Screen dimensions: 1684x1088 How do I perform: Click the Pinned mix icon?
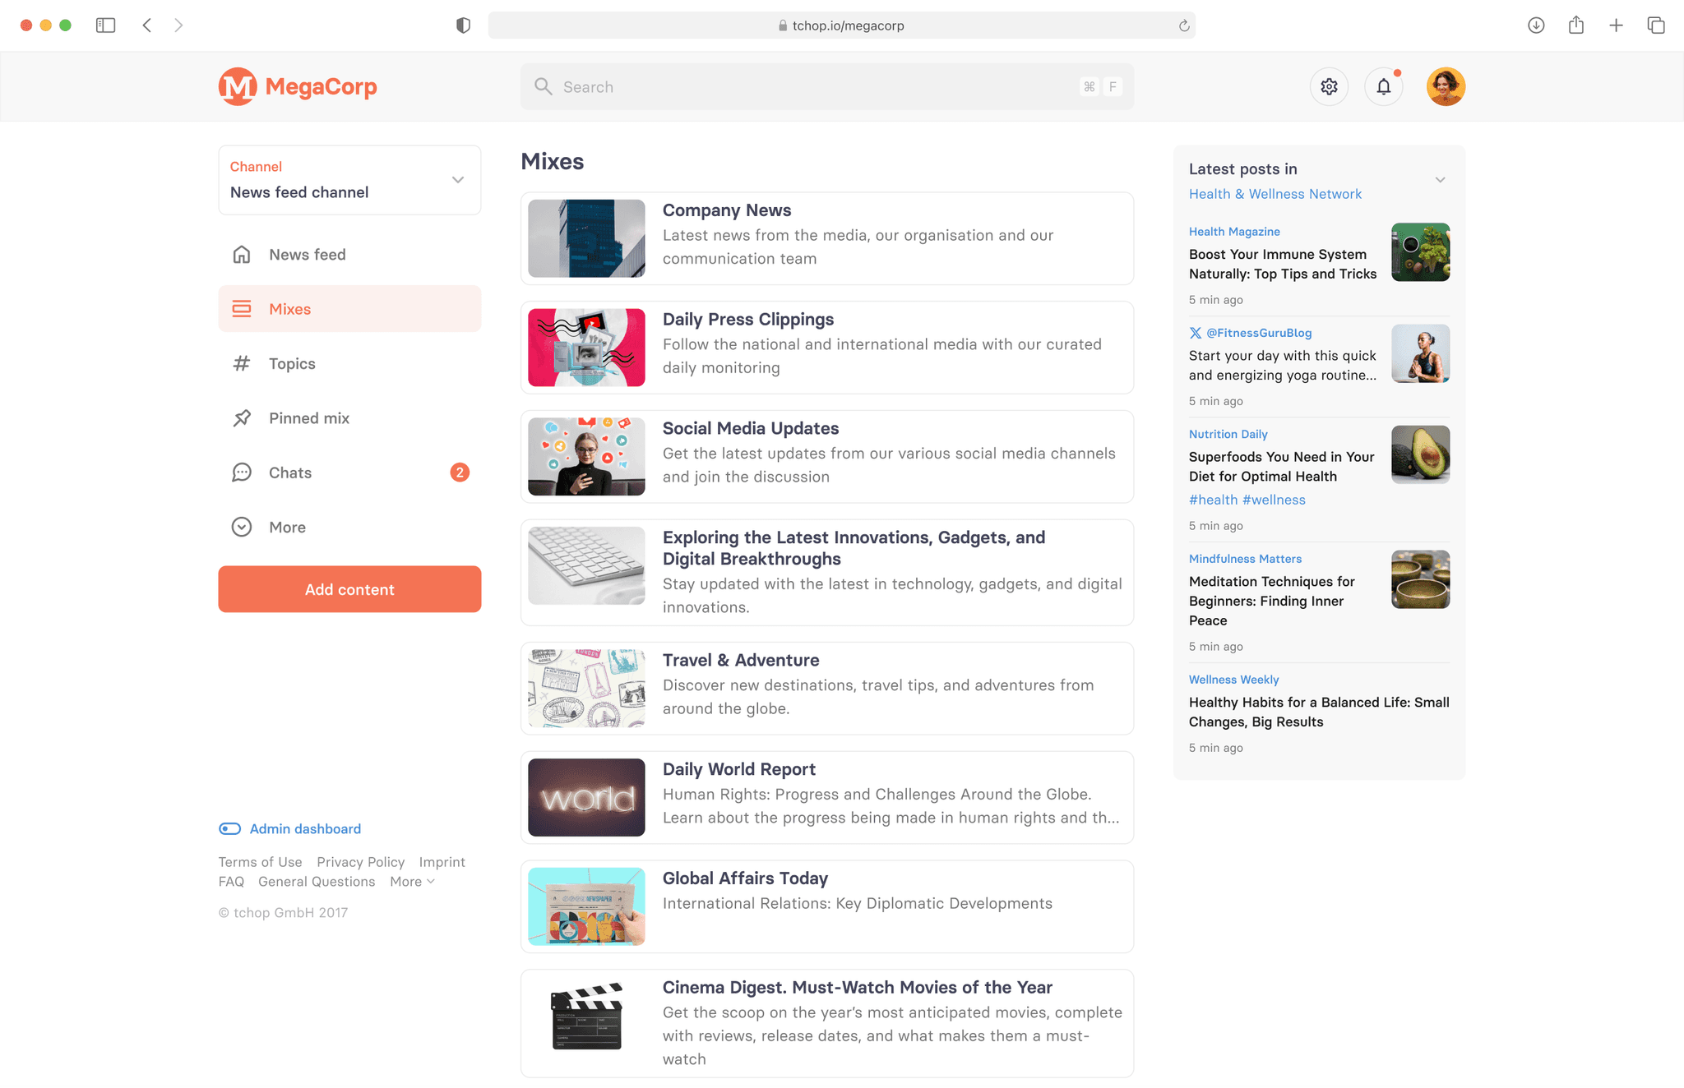[x=242, y=417]
